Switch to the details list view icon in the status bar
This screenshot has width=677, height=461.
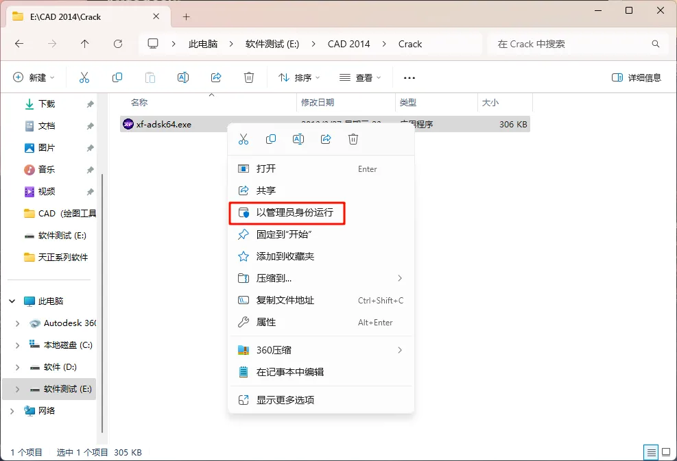point(651,452)
